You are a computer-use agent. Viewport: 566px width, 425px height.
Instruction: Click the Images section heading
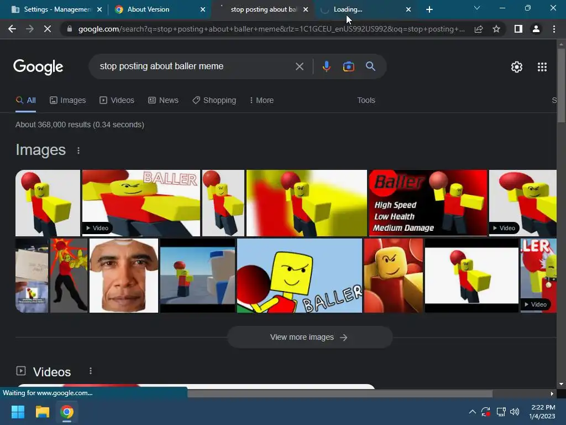(x=40, y=150)
